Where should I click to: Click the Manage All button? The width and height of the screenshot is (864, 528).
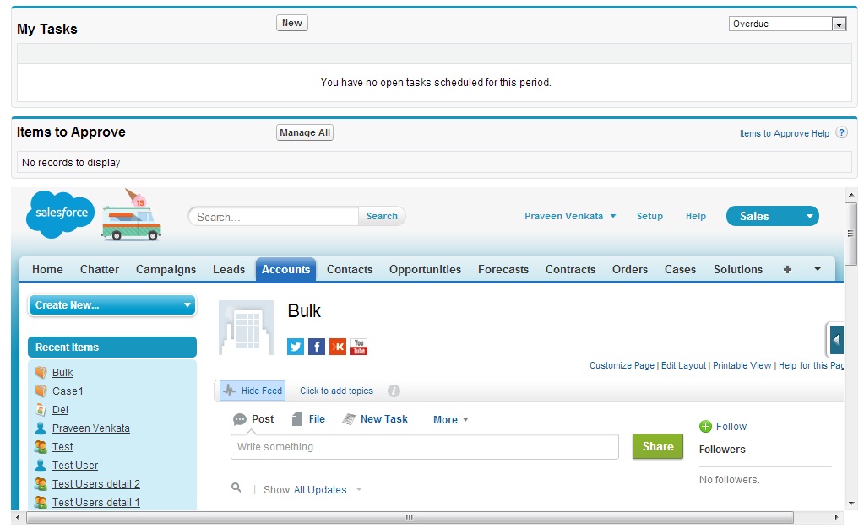305,132
